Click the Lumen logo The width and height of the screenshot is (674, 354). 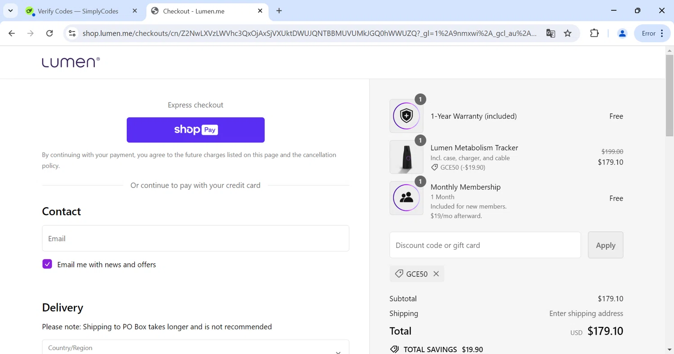point(71,62)
